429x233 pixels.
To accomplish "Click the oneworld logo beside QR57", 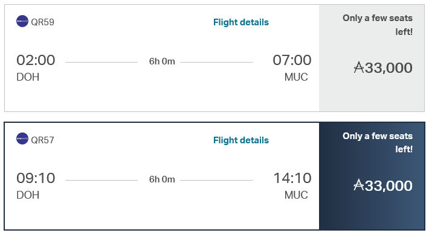I will 22,138.
